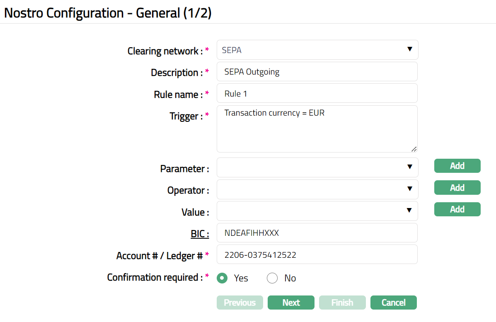Viewport: 496px width, 322px height.
Task: Grab the Trigger textarea resize handle
Action: click(414, 149)
